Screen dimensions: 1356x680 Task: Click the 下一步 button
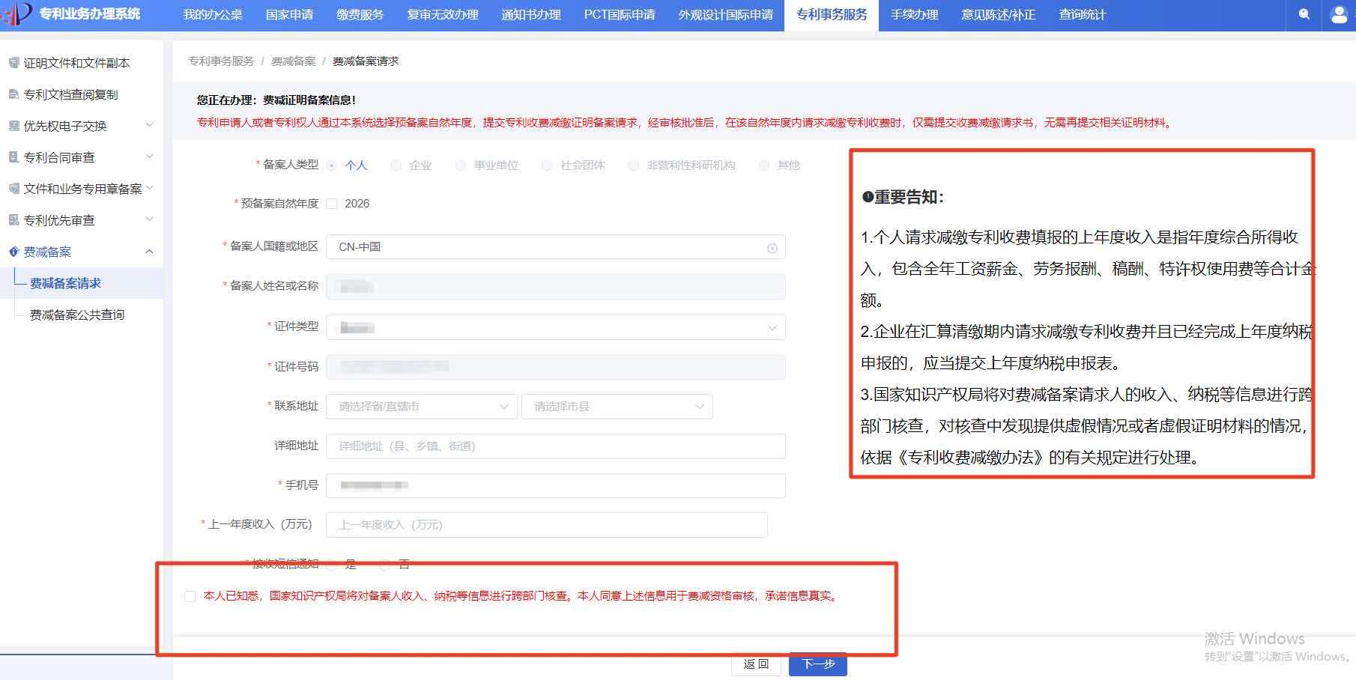(x=817, y=664)
